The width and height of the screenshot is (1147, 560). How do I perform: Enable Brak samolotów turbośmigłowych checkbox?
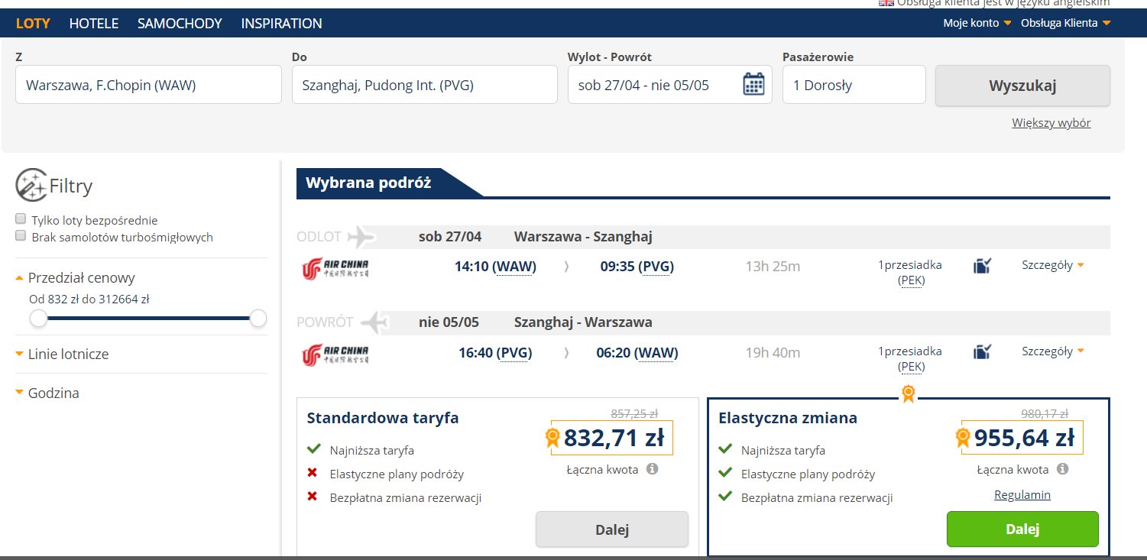[x=21, y=236]
